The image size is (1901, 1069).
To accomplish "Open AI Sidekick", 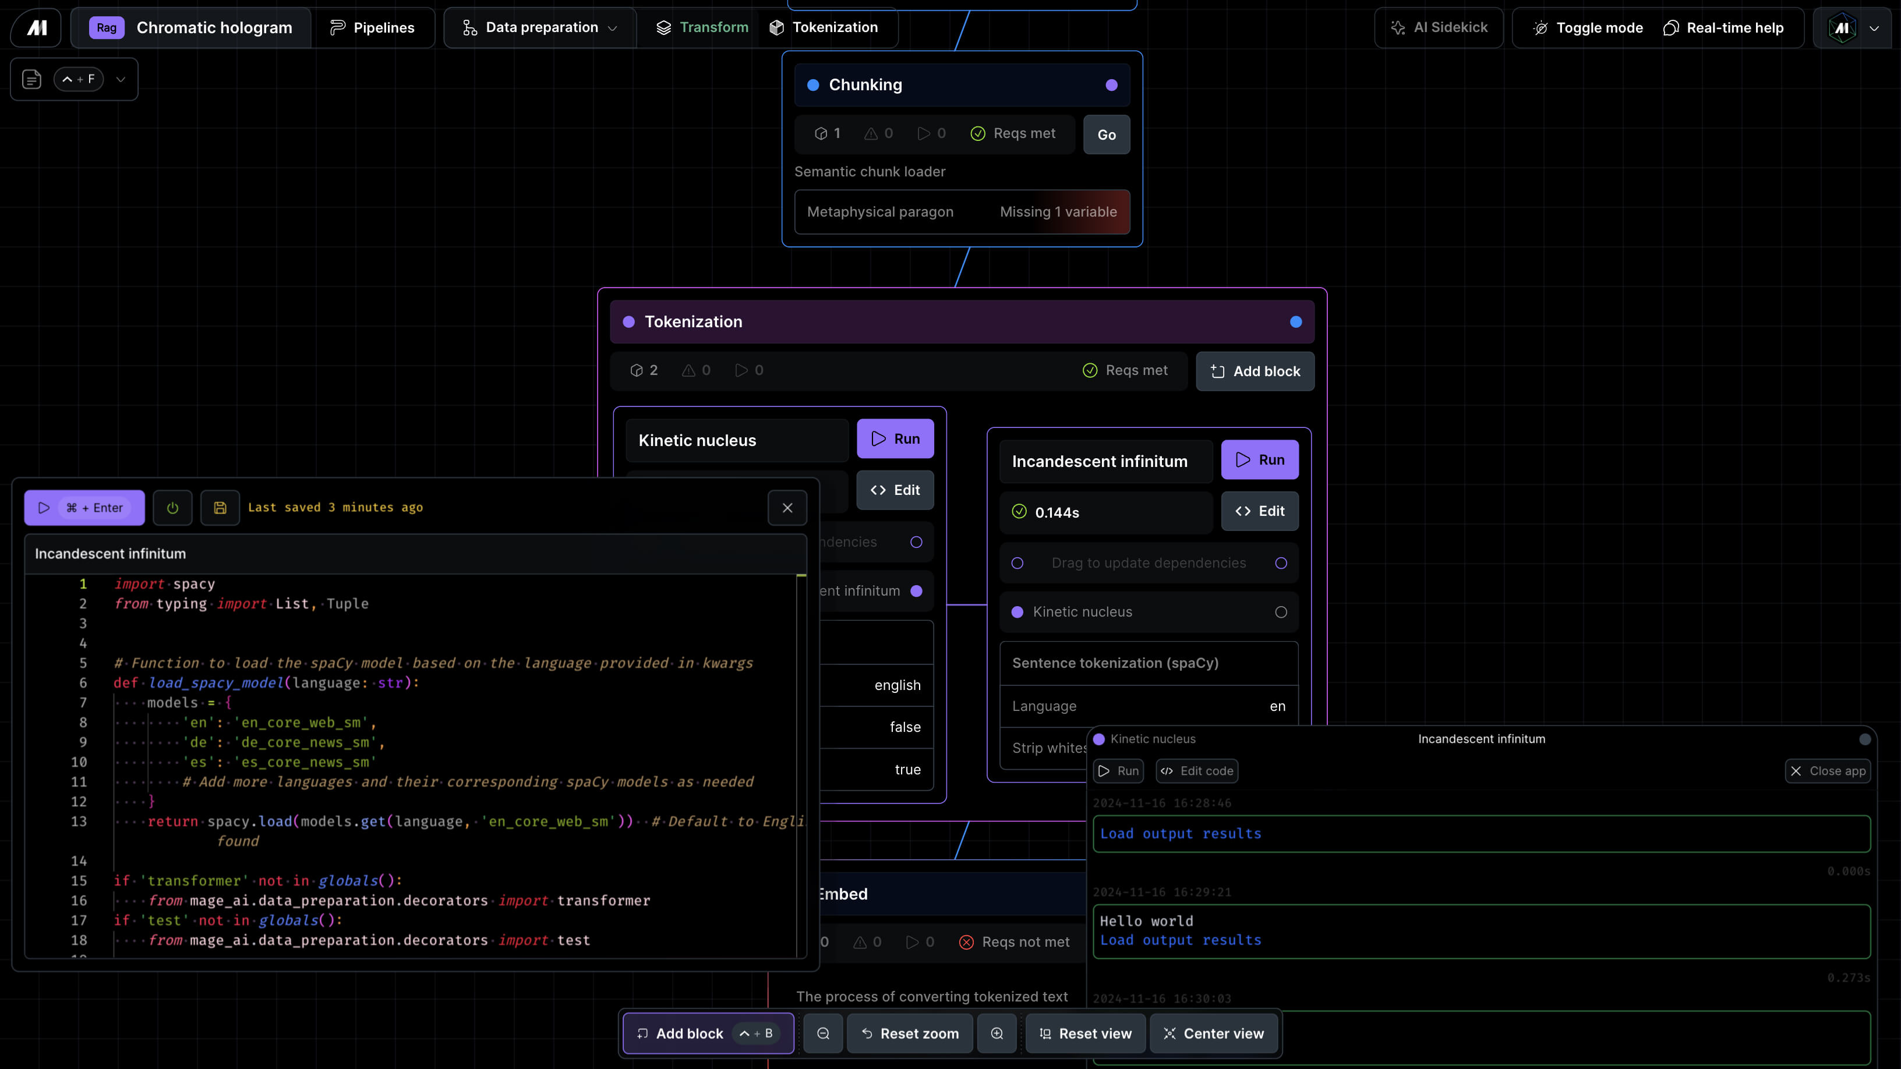I will pyautogui.click(x=1439, y=27).
